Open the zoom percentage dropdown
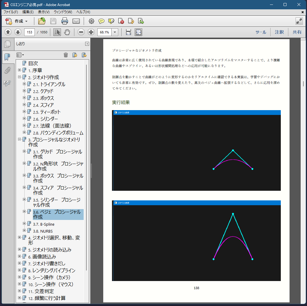The height and width of the screenshot is (306, 307). (115, 32)
